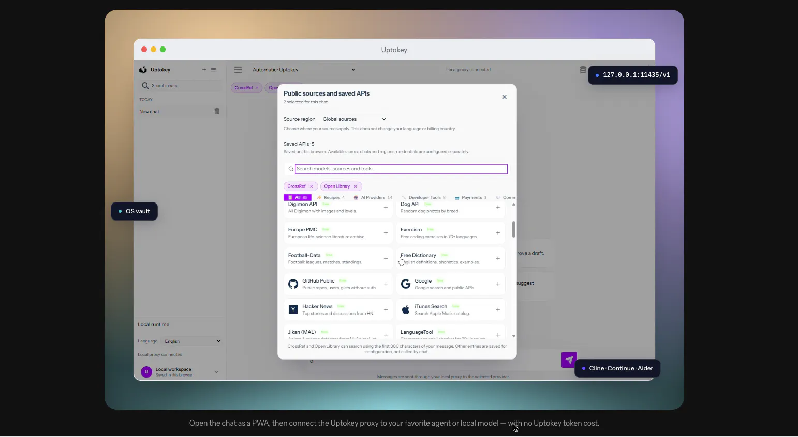
Task: Start a new chat with the sidebar plus
Action: [204, 70]
